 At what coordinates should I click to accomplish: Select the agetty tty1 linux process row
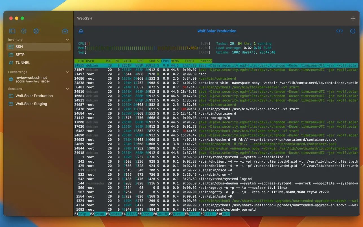(216, 188)
